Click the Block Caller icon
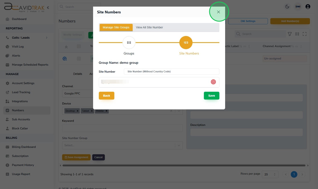This screenshot has width=318, height=189. tap(7, 128)
